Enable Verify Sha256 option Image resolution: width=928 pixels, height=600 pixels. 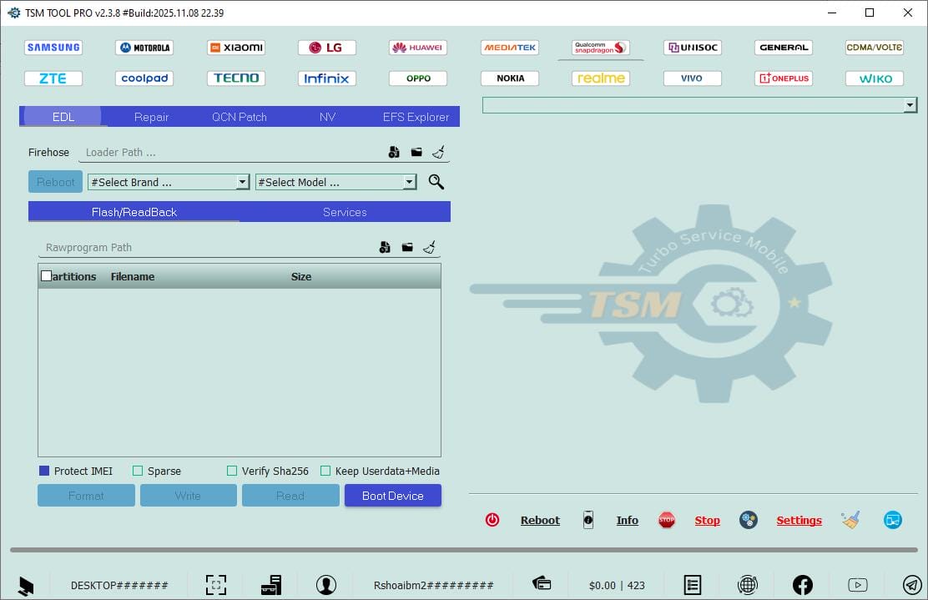231,471
